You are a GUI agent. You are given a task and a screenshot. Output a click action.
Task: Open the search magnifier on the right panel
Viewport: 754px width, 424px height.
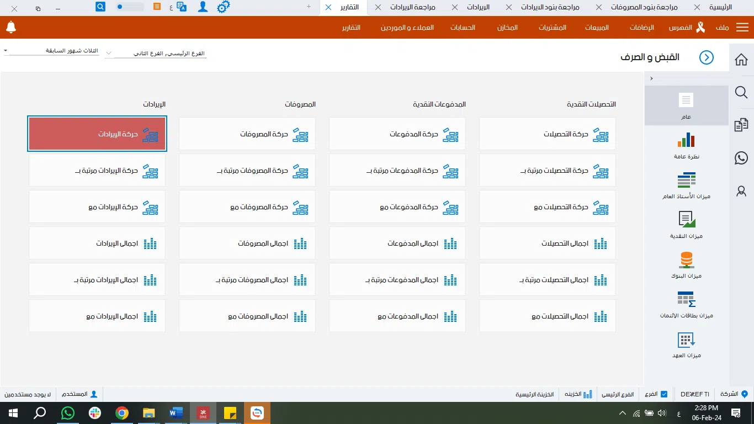click(741, 93)
